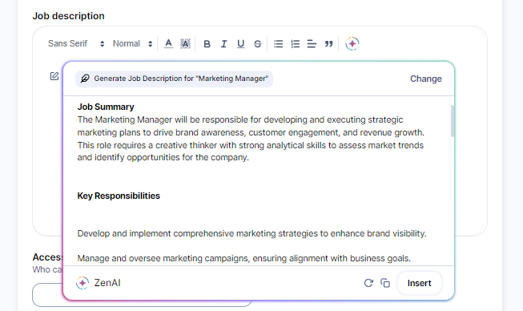
Task: Regenerate the AI job description
Action: pyautogui.click(x=368, y=283)
